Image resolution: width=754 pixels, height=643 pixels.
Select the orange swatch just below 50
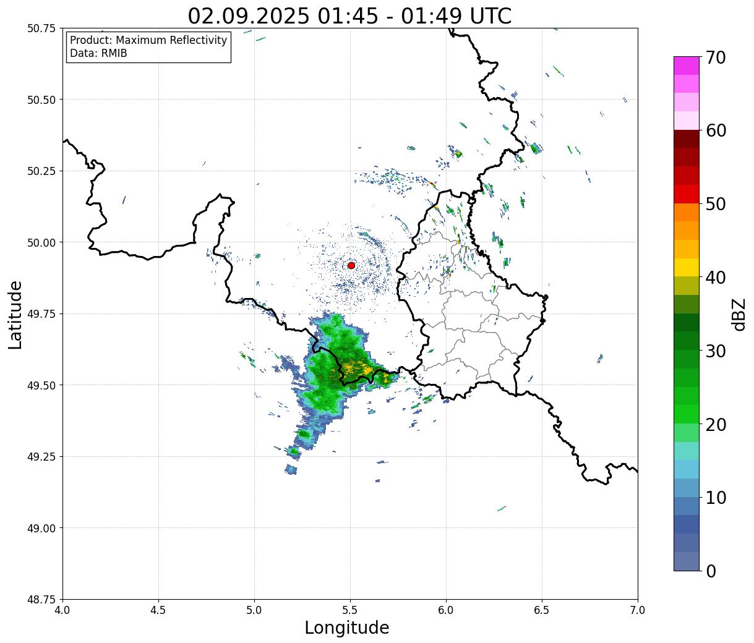687,212
